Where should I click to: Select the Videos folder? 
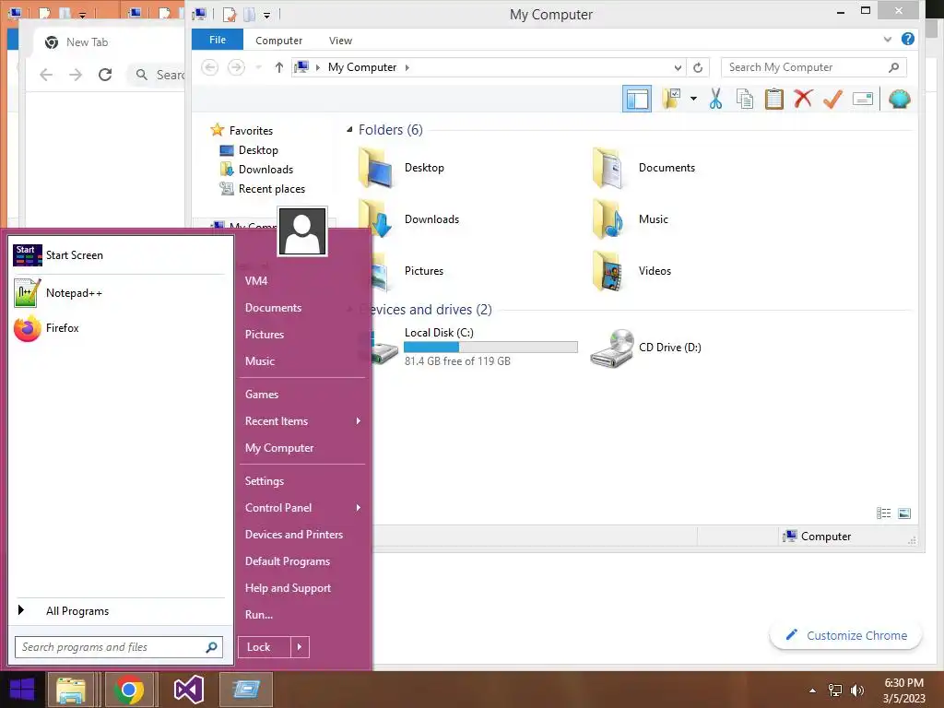632,272
